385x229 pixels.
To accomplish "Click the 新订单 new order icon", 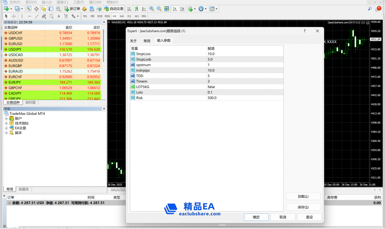I will point(72,9).
